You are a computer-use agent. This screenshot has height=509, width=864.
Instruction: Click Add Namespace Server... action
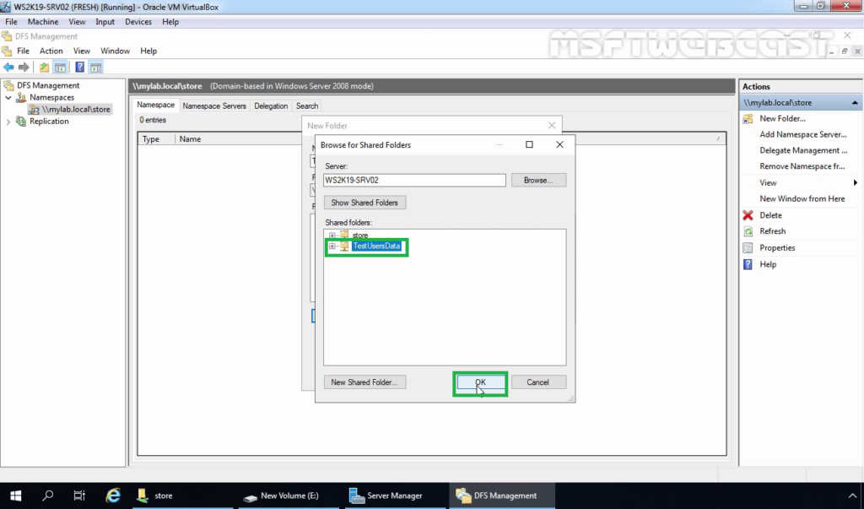point(803,134)
